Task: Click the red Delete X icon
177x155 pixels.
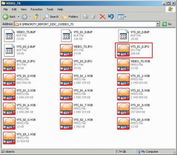Action: click(x=103, y=17)
